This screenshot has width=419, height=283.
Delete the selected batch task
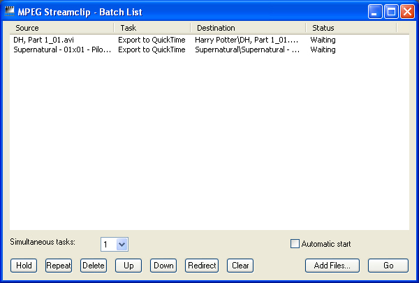(x=94, y=266)
